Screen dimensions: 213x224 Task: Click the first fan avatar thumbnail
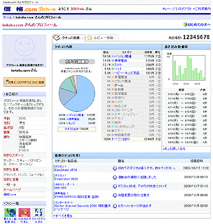coord(10,213)
